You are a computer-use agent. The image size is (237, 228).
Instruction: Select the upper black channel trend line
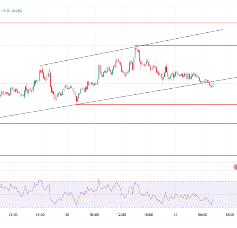point(132,48)
